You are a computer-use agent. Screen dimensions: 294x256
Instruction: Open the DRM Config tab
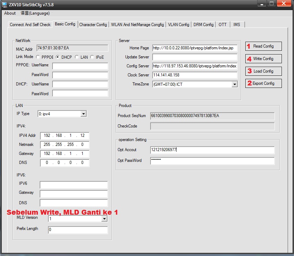point(203,25)
